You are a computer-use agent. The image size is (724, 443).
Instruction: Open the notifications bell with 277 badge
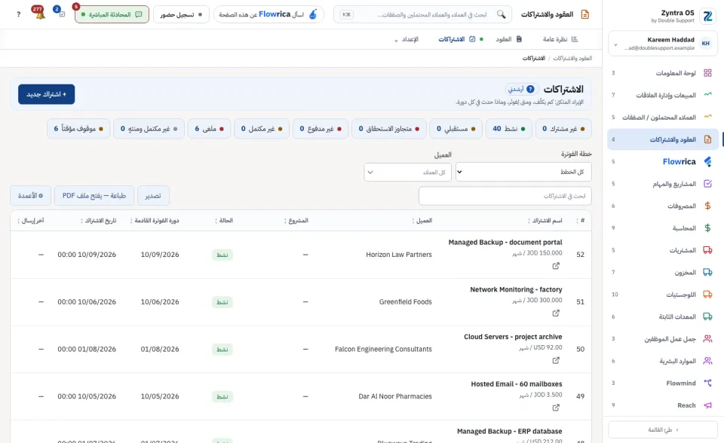(x=39, y=14)
